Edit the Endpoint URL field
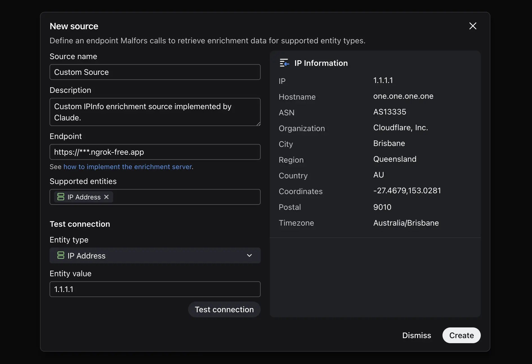The width and height of the screenshot is (532, 364). tap(155, 152)
